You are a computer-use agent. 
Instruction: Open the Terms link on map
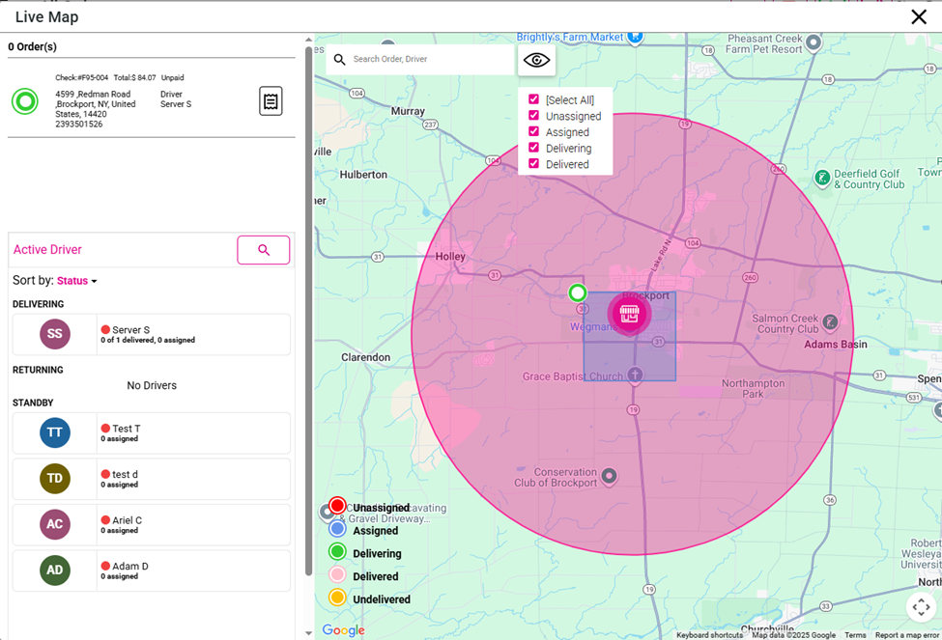(x=855, y=635)
